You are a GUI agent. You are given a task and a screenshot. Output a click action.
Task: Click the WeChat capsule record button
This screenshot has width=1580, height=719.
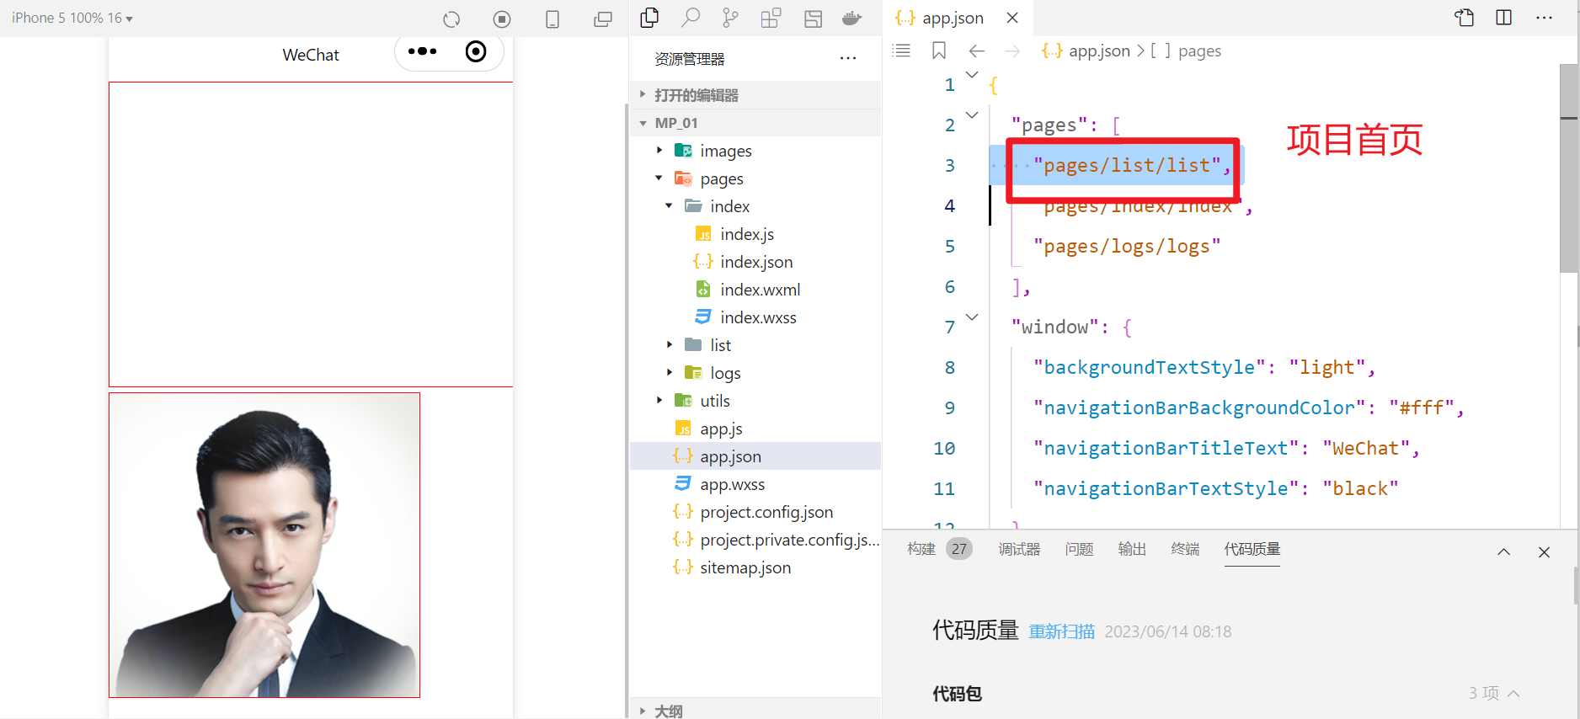tap(476, 52)
